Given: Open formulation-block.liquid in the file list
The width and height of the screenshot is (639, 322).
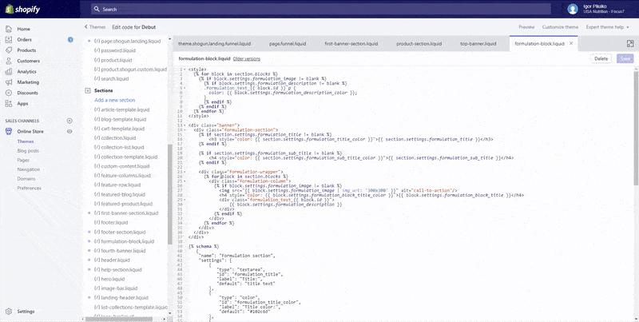Looking at the screenshot, I should point(124,241).
